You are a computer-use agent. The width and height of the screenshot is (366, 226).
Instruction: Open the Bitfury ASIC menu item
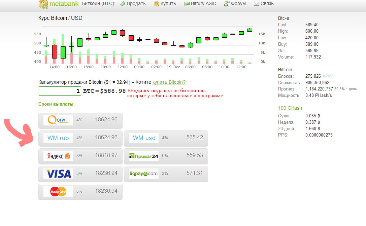click(204, 4)
